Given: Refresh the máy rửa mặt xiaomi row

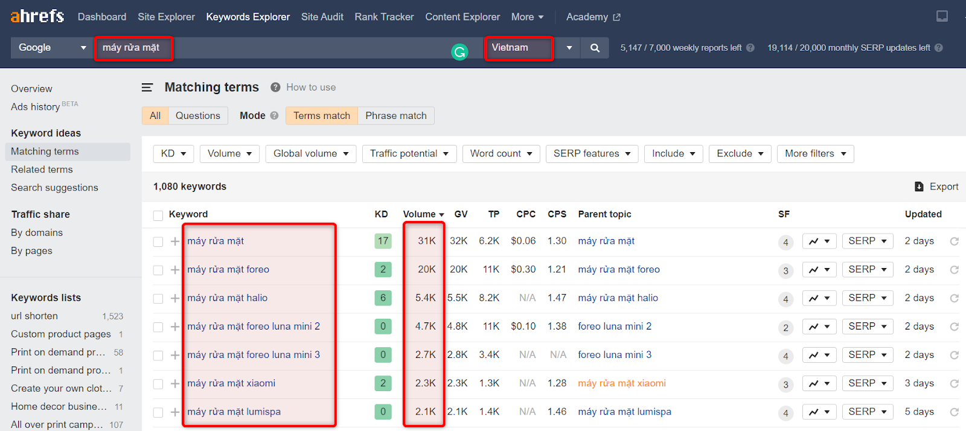Looking at the screenshot, I should click(x=955, y=383).
